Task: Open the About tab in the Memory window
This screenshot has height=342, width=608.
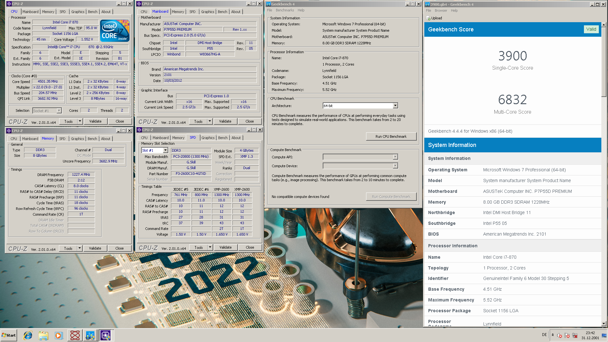Action: click(106, 139)
